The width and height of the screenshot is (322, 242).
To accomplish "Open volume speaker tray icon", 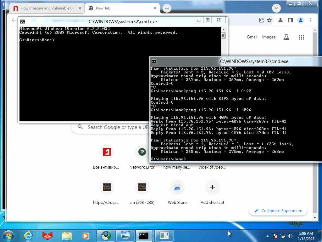I will (x=290, y=236).
